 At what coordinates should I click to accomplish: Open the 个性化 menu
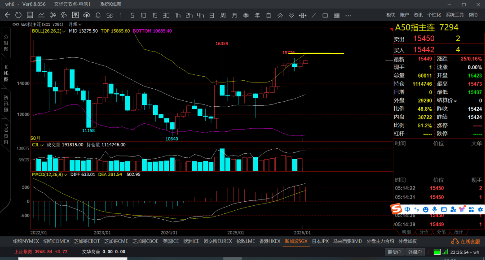click(434, 15)
